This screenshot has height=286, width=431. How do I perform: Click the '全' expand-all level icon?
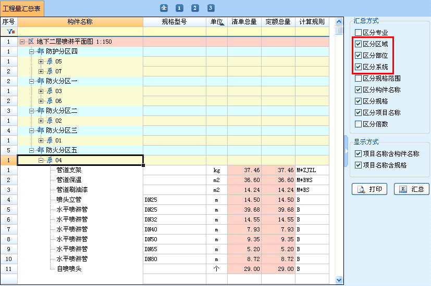(164, 8)
